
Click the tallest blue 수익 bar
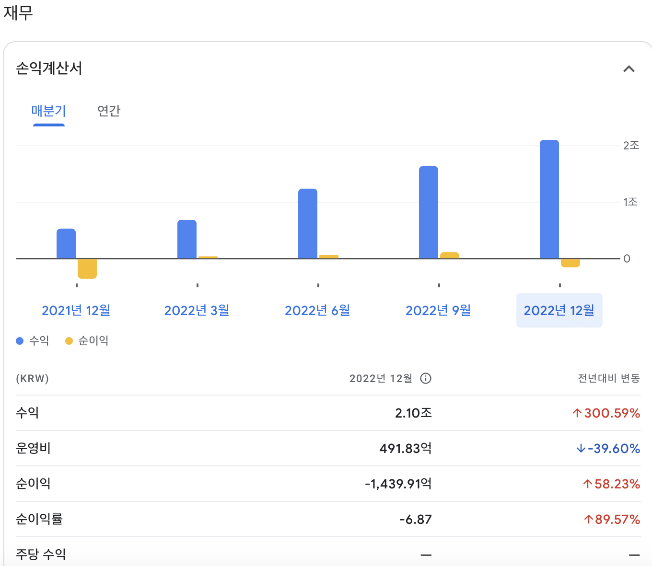click(x=549, y=199)
